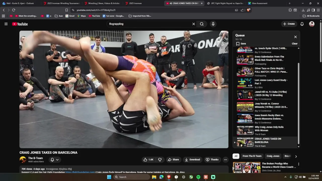
Task: Open the account avatar menu
Action: coord(312,24)
